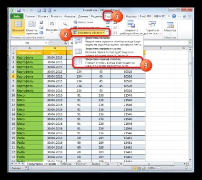
Task: Click the vertical scrollbar down arrow
Action: [x=190, y=160]
